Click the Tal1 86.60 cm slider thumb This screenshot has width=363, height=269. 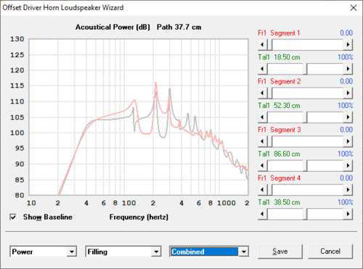(x=305, y=165)
